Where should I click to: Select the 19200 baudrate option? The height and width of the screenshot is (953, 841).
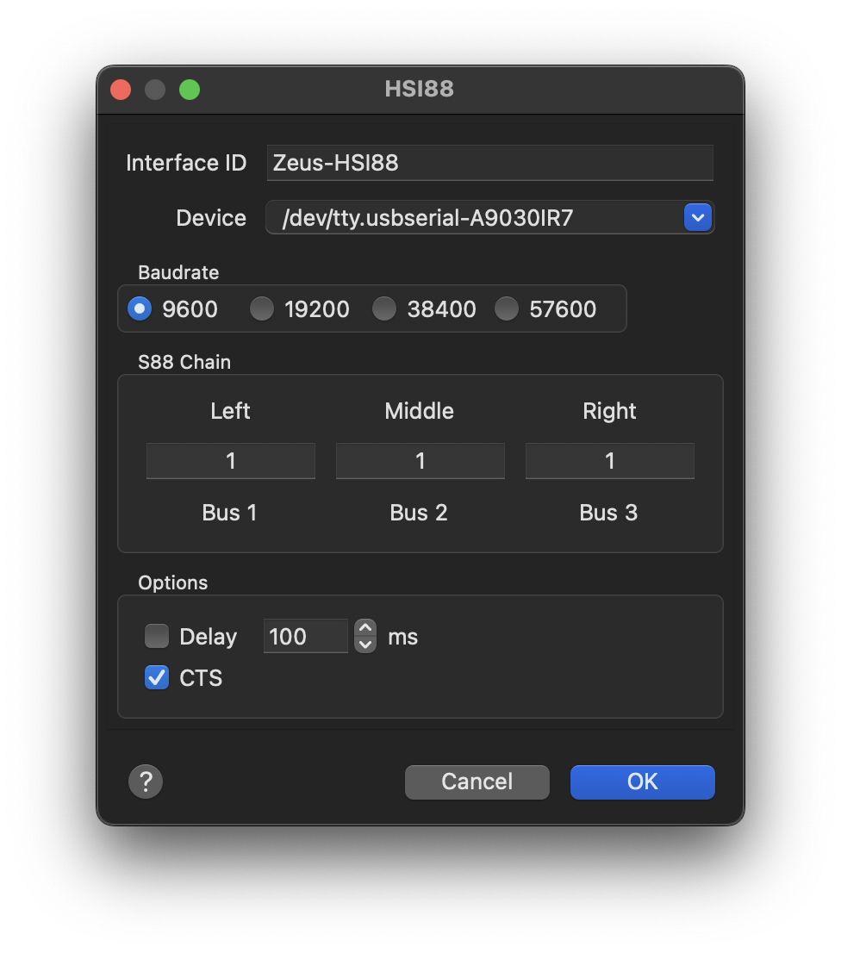pyautogui.click(x=262, y=308)
